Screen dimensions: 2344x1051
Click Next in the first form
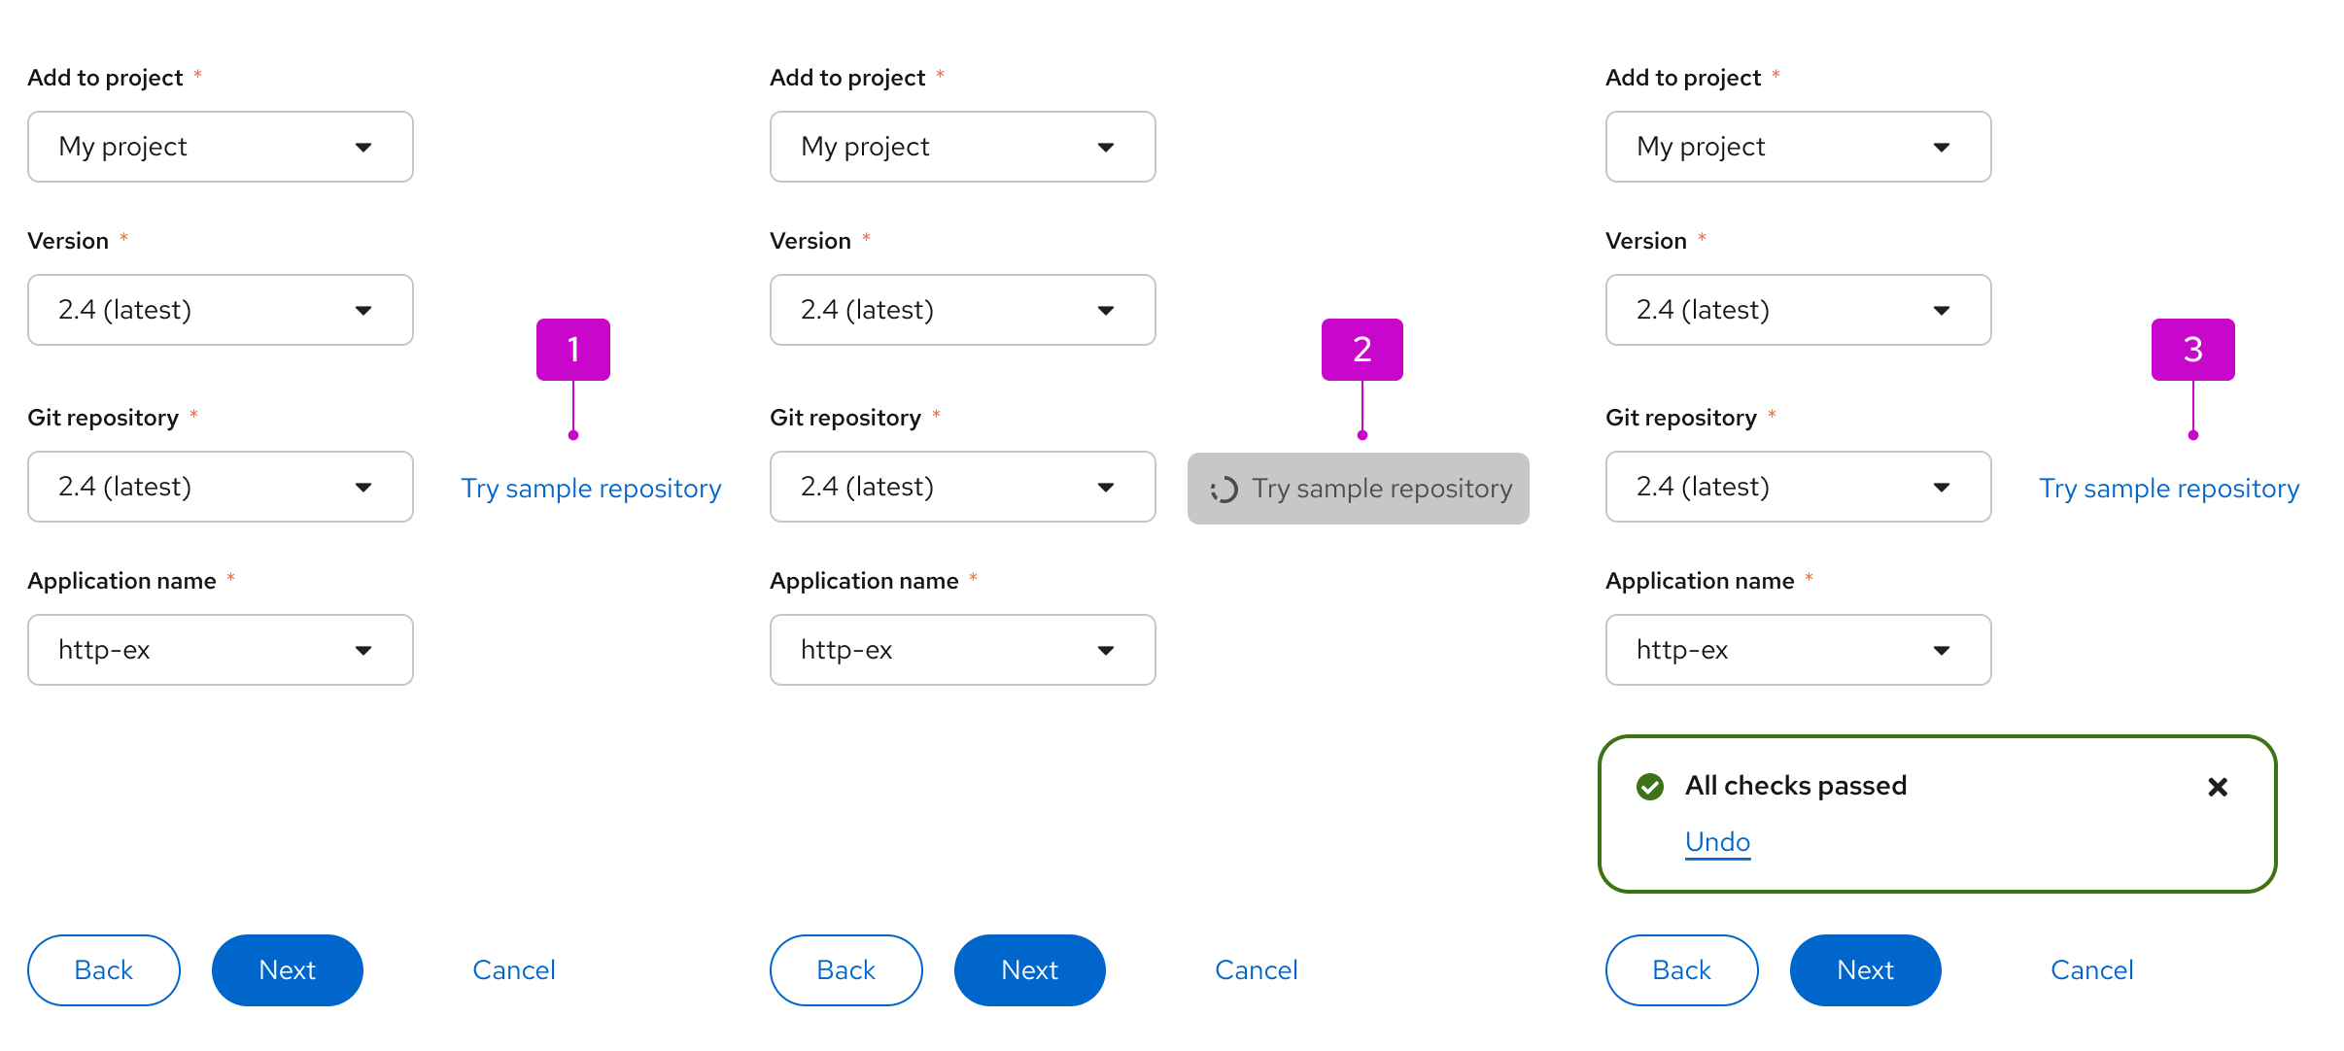tap(287, 969)
